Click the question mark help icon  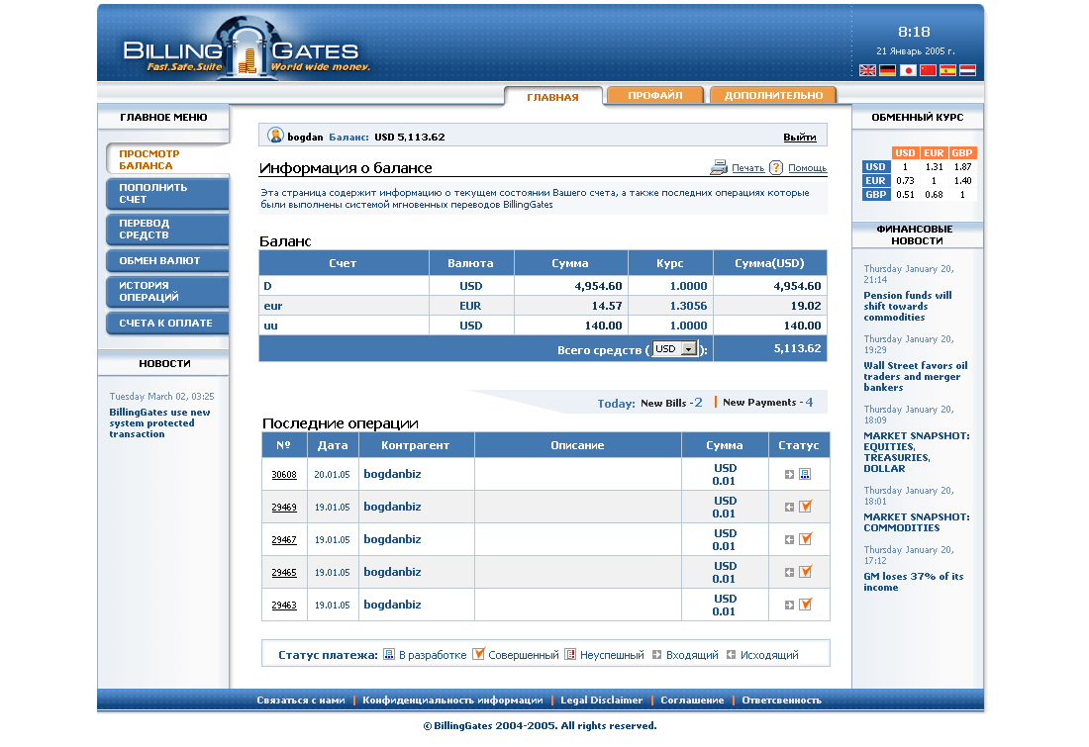click(x=776, y=168)
